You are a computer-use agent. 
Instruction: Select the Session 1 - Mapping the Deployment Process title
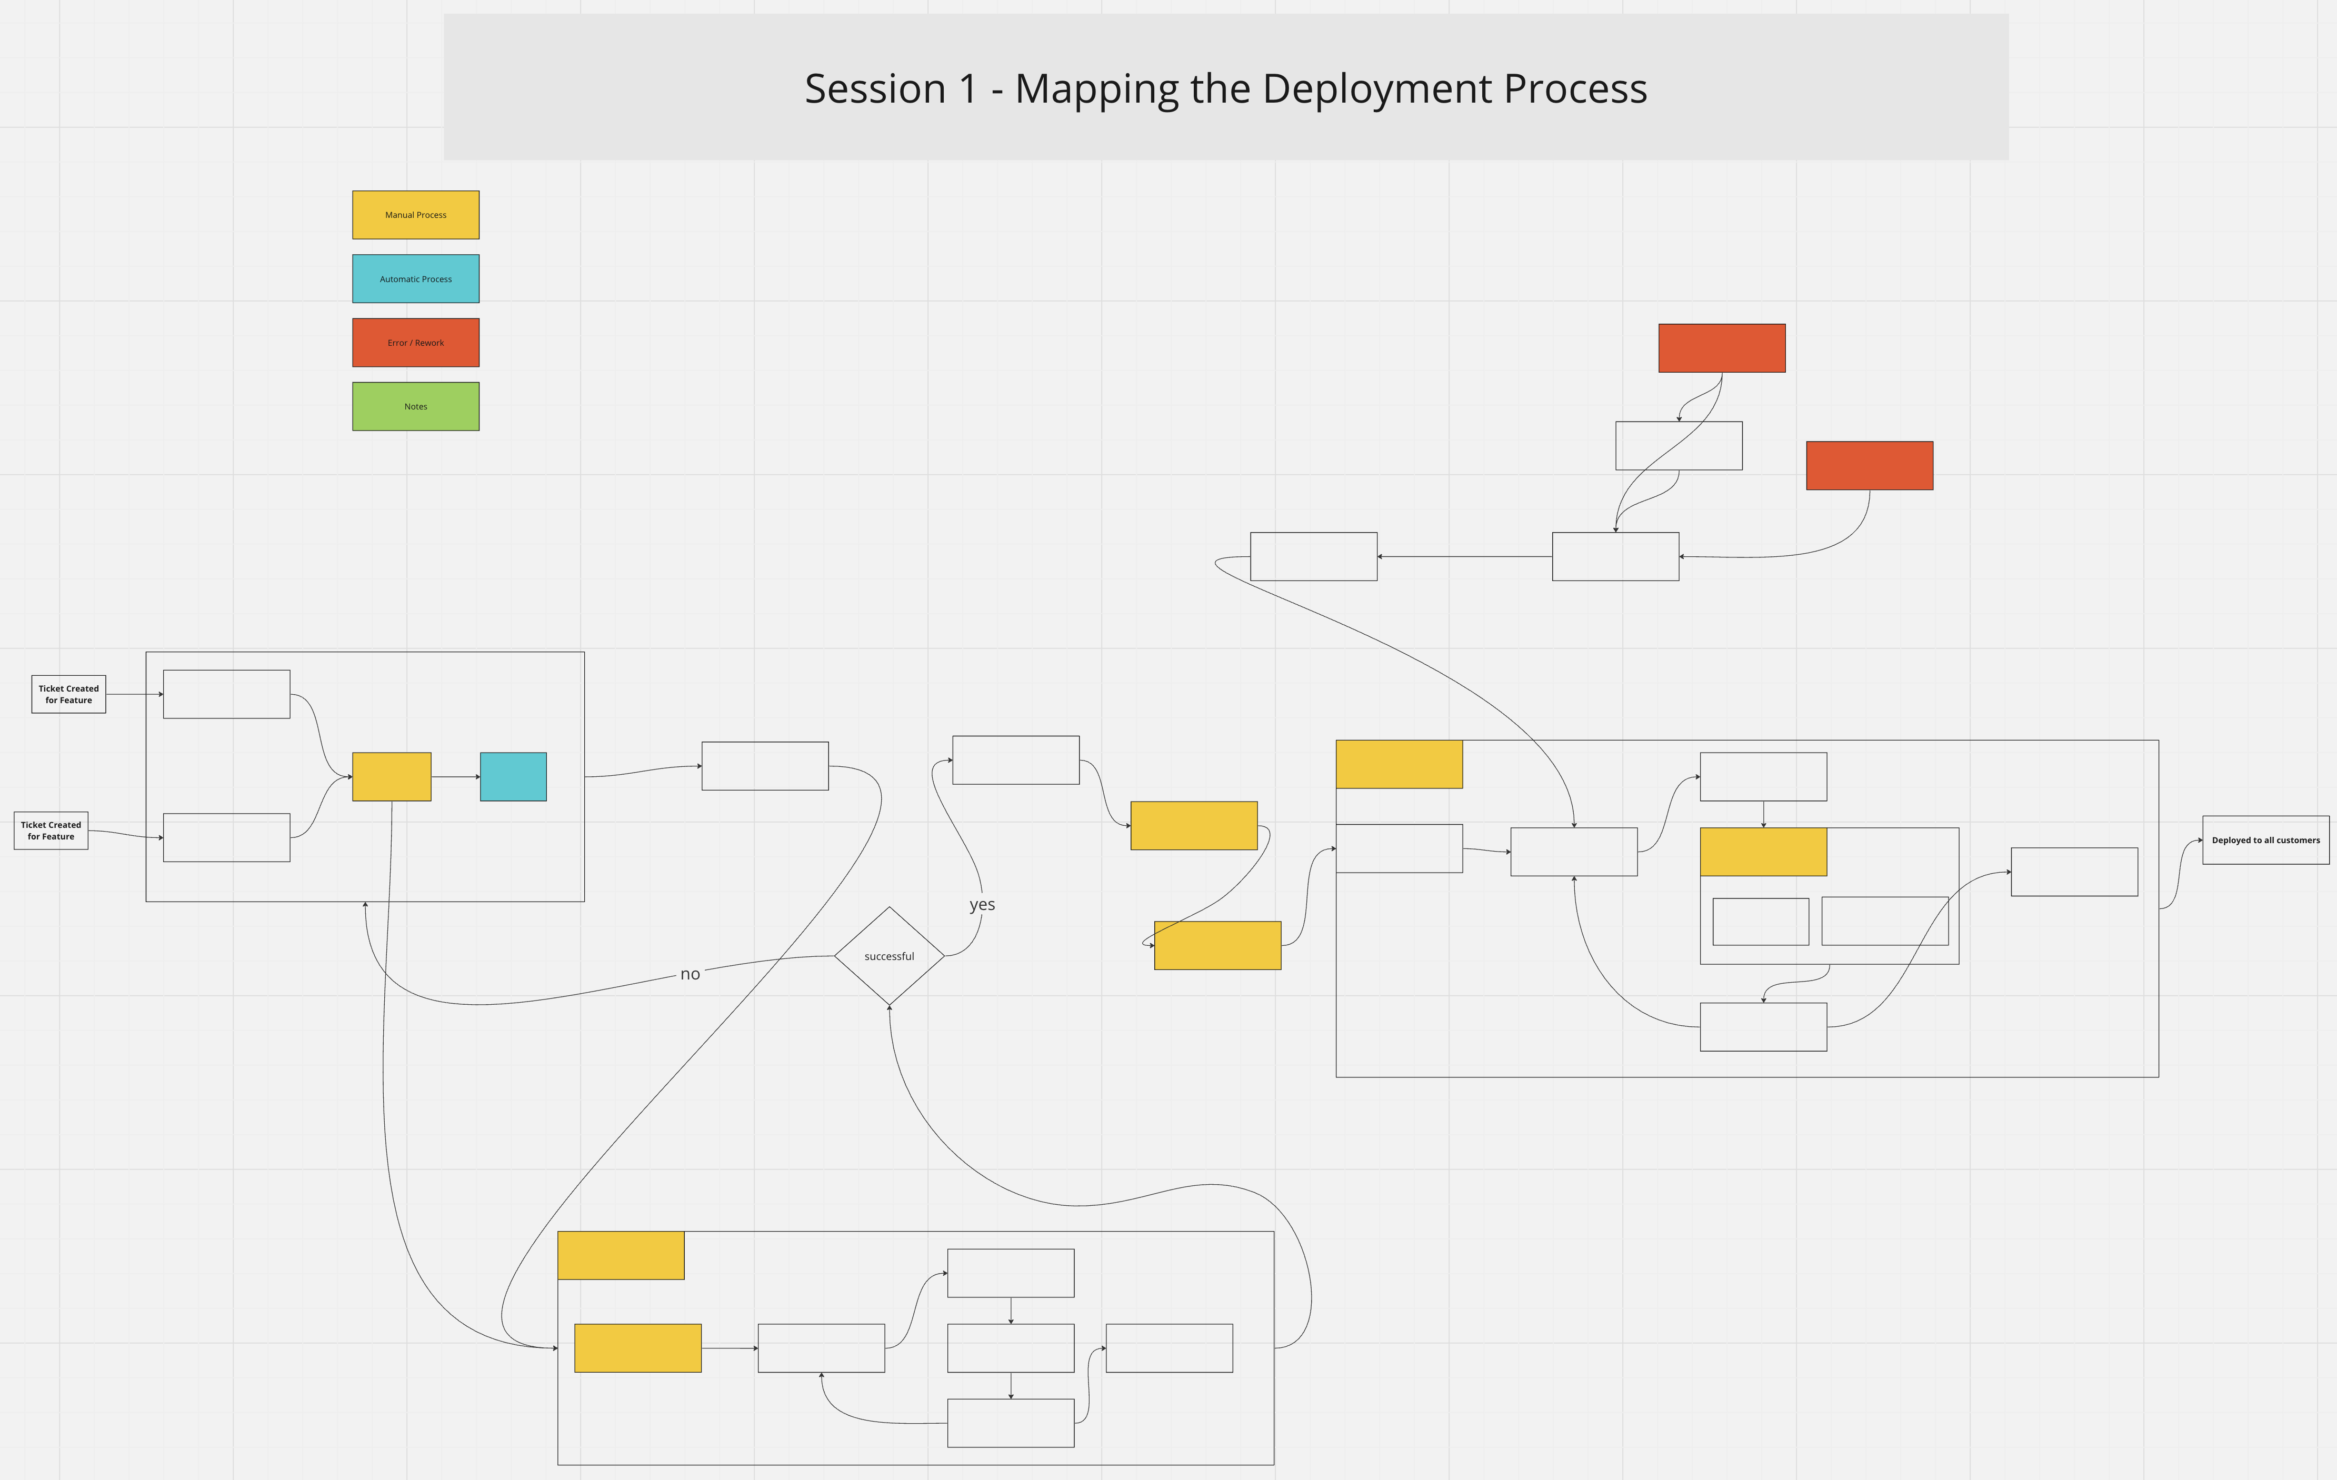1226,87
